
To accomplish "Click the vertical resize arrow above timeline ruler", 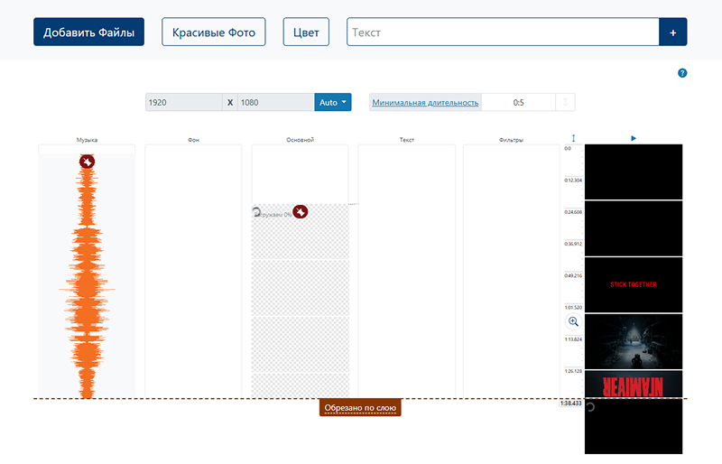I will point(573,138).
